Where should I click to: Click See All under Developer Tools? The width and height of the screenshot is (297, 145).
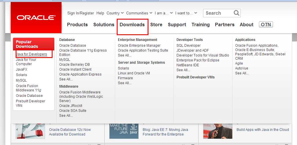(183, 70)
